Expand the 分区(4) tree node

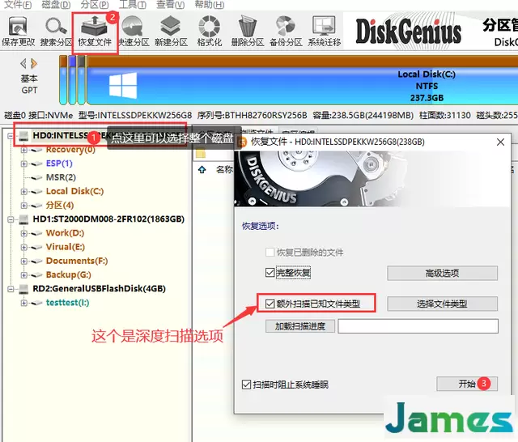pos(23,206)
